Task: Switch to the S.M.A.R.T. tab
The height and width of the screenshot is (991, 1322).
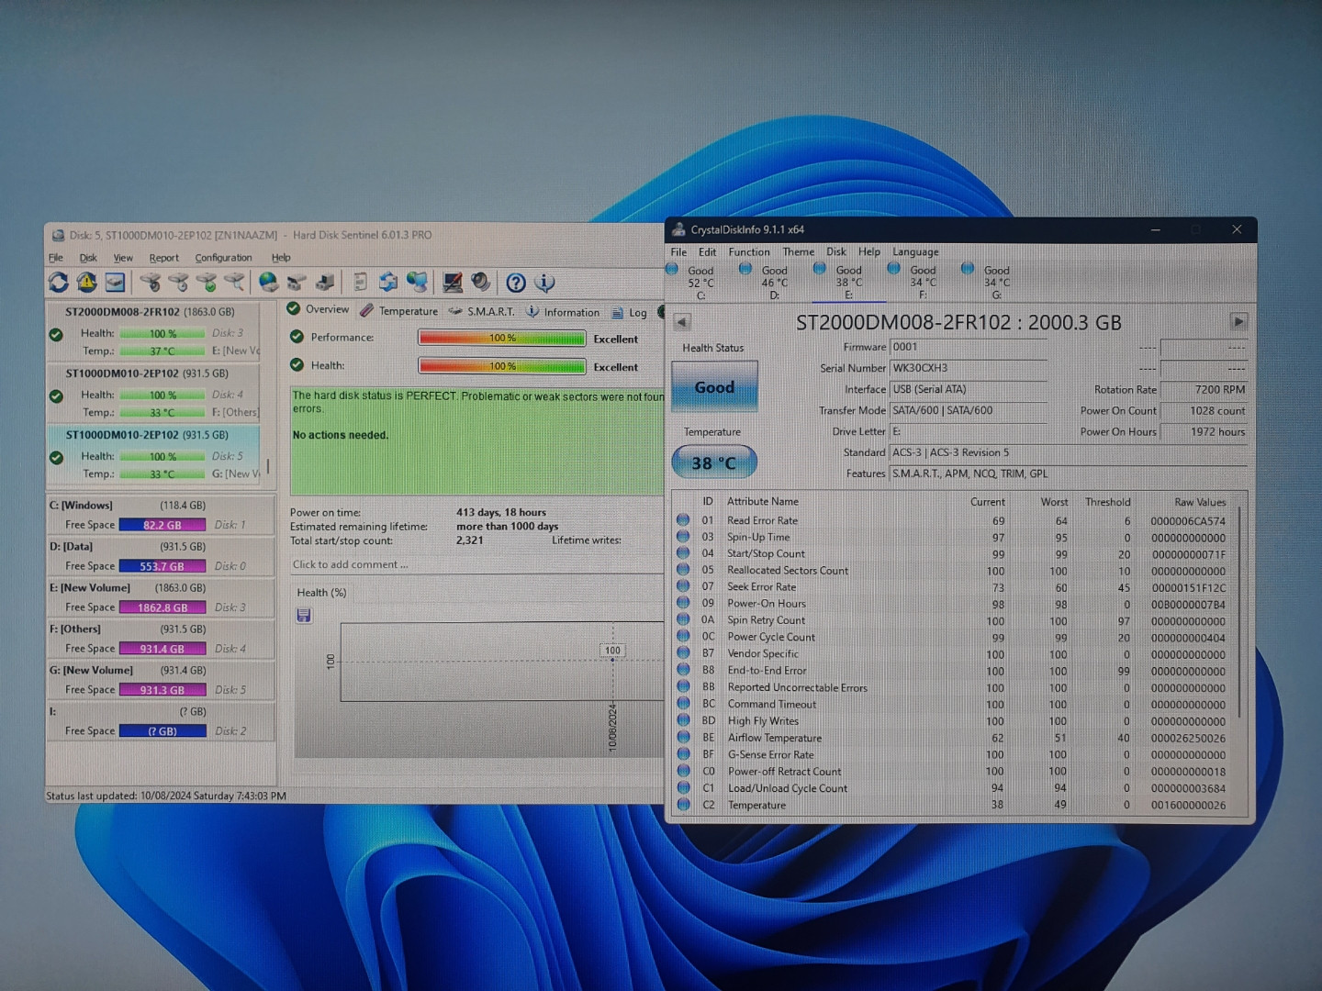Action: pyautogui.click(x=481, y=311)
